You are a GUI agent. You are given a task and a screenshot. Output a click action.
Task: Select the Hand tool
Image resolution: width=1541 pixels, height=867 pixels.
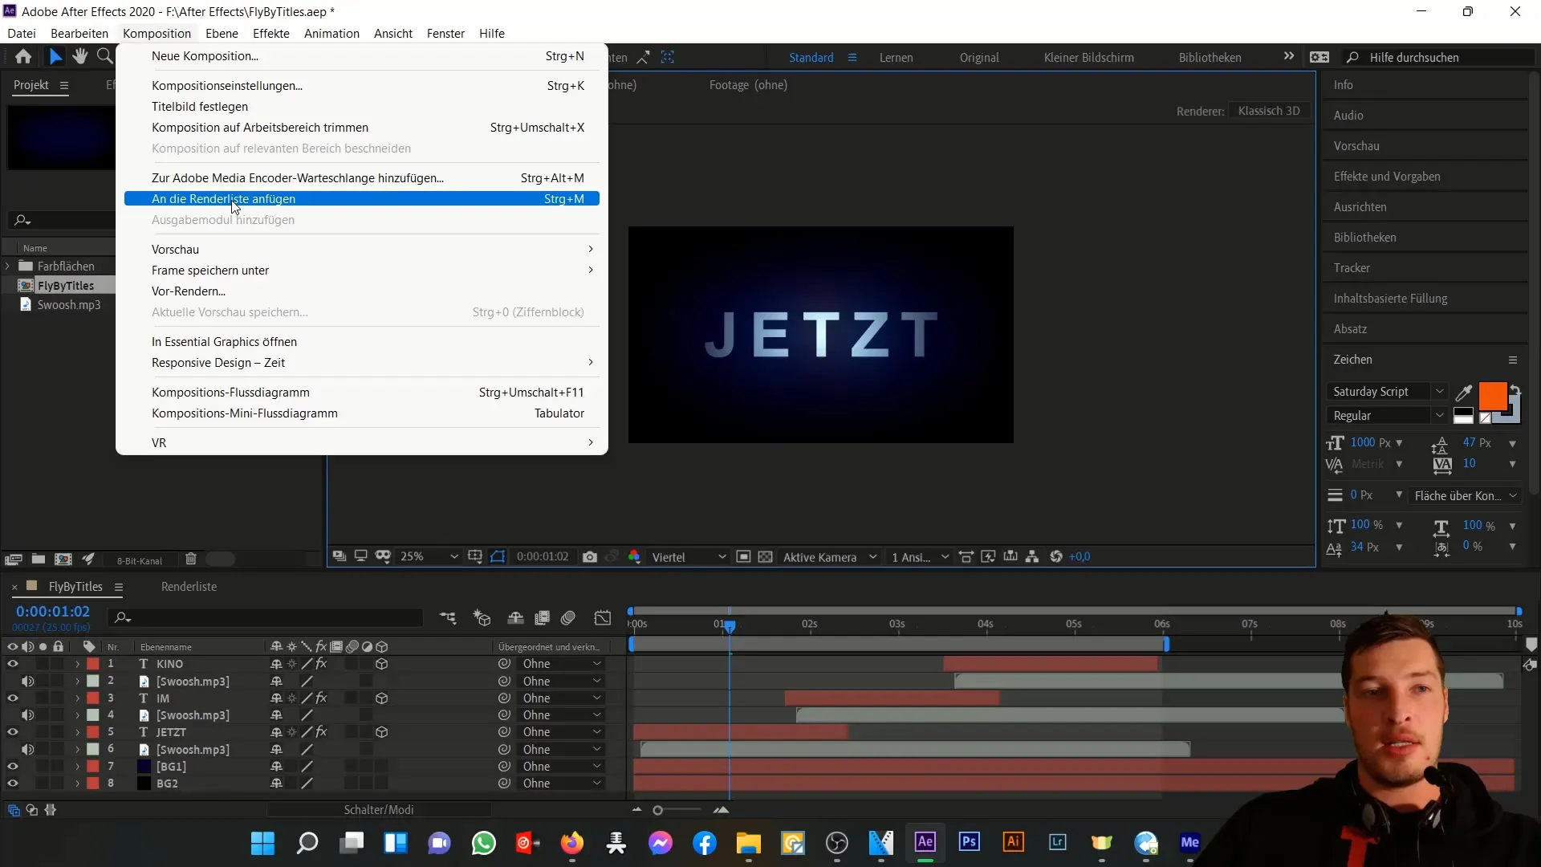(x=80, y=57)
